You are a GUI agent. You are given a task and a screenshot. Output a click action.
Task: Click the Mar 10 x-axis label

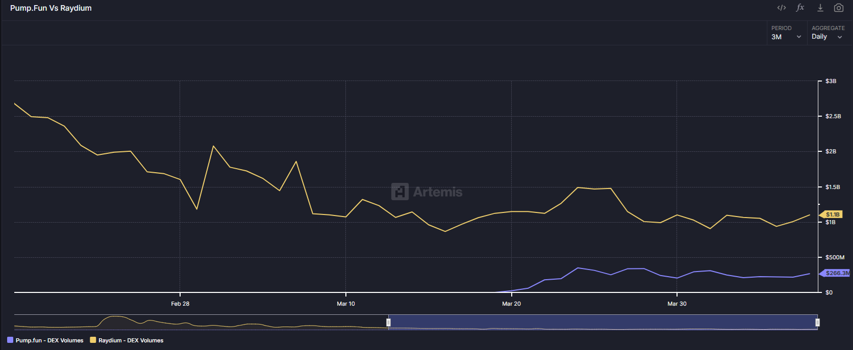coord(346,304)
